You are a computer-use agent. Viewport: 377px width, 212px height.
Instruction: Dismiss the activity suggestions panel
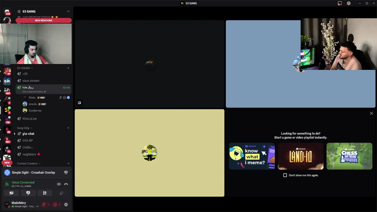pyautogui.click(x=371, y=113)
